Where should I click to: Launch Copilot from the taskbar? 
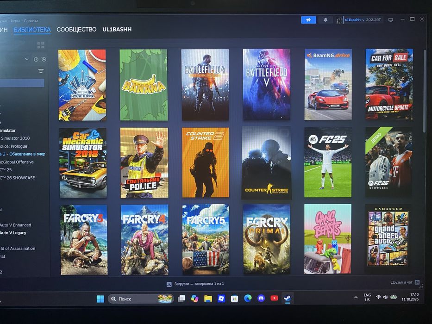click(195, 299)
